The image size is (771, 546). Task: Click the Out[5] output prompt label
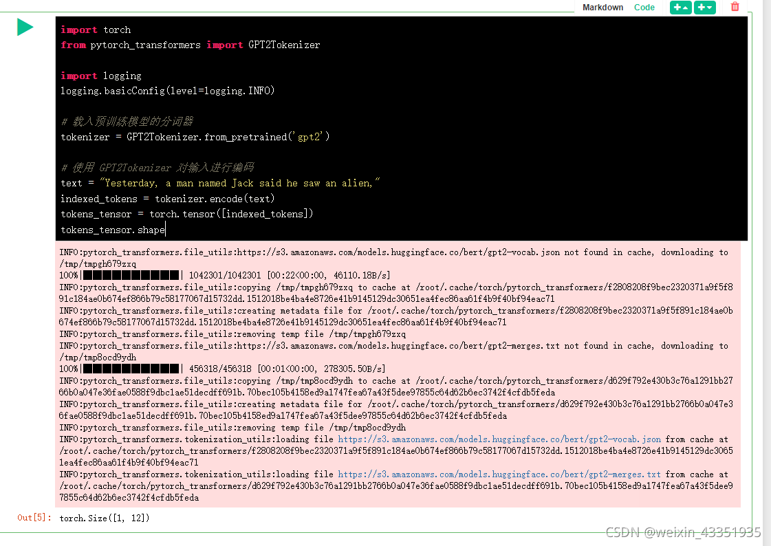pyautogui.click(x=34, y=518)
